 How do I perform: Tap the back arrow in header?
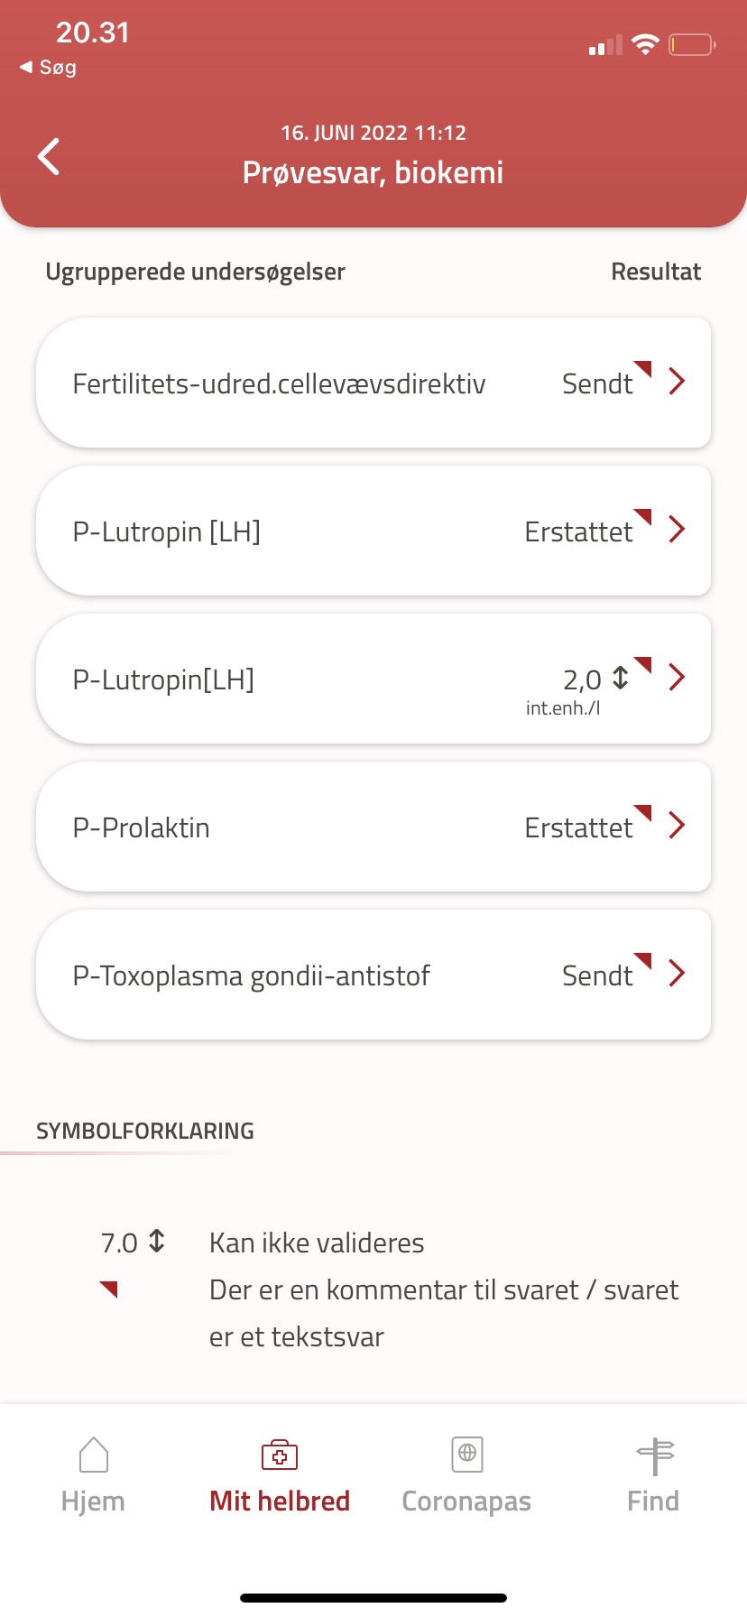[x=49, y=156]
